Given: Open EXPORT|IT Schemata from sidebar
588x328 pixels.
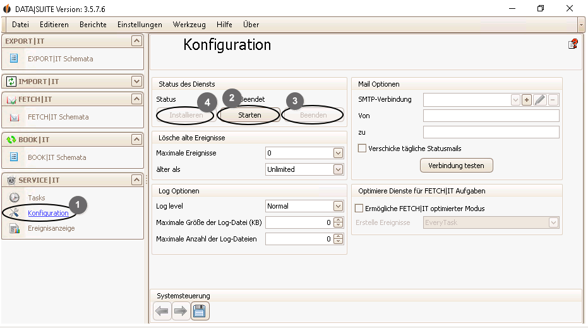Looking at the screenshot, I should (60, 59).
